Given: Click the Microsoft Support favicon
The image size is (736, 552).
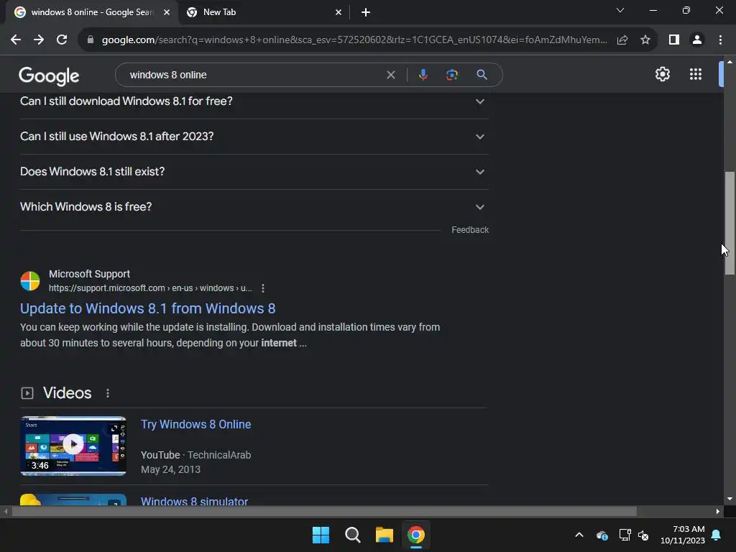Looking at the screenshot, I should (x=30, y=281).
